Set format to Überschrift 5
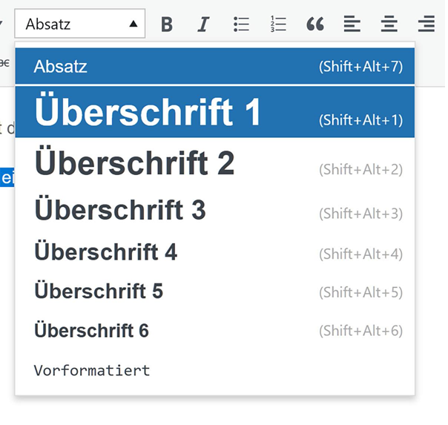Viewport: 448px width, 425px height. tap(215, 291)
